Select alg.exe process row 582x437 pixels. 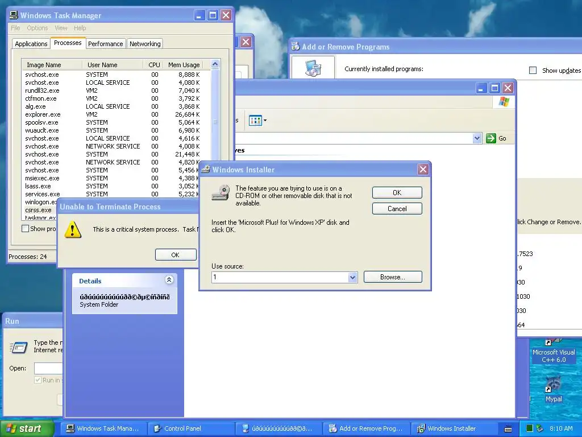click(x=113, y=106)
